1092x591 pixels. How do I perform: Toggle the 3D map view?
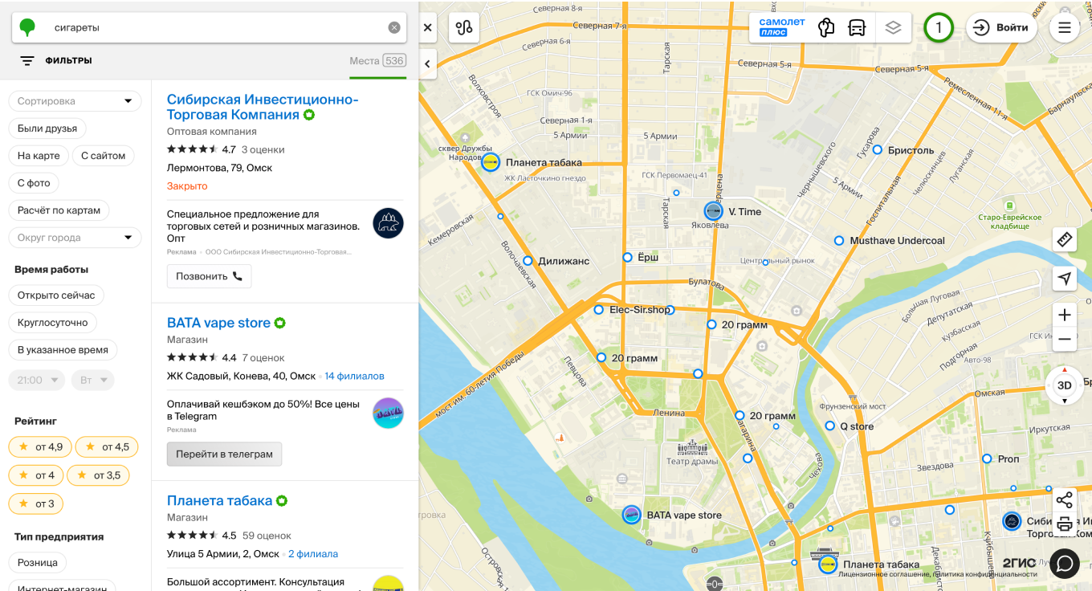point(1065,385)
